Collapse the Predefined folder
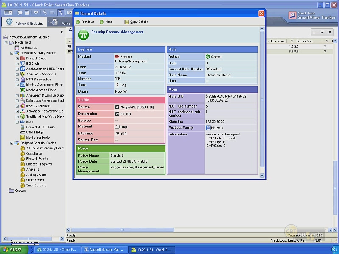Image resolution: width=339 pixels, height=254 pixels. pos(6,43)
